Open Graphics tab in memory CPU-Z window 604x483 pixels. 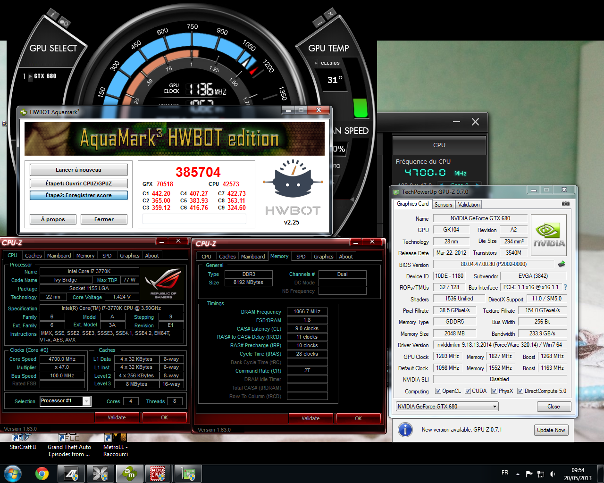[324, 257]
